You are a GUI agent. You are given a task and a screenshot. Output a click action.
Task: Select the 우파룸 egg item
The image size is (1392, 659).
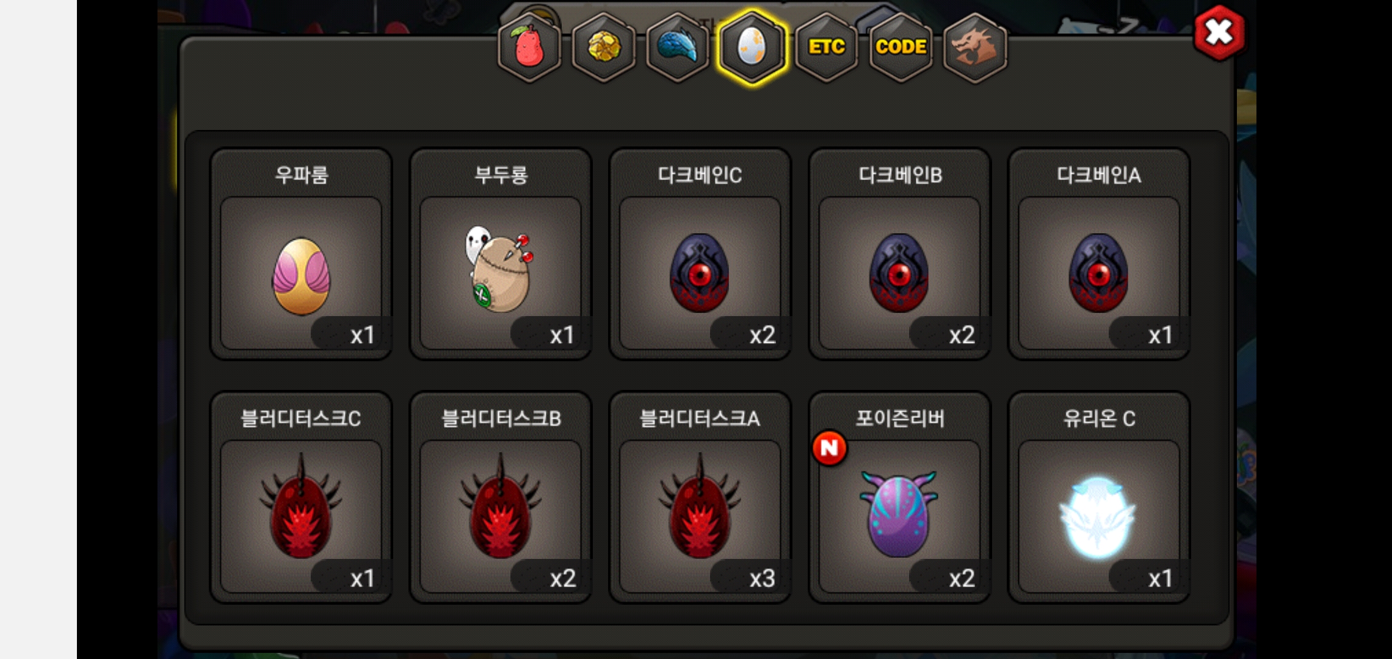(x=301, y=254)
